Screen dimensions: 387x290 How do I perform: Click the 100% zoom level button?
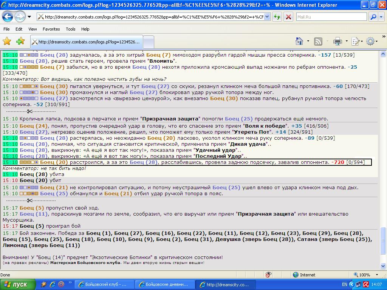[362, 275]
